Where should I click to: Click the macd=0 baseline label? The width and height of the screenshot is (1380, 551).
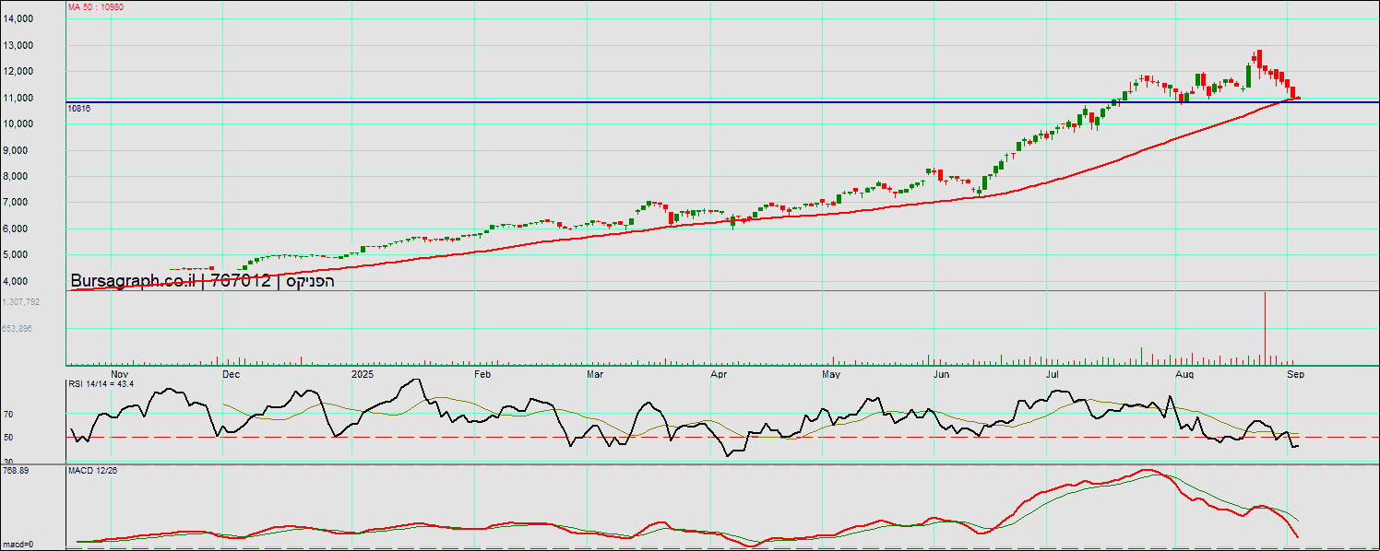point(17,543)
